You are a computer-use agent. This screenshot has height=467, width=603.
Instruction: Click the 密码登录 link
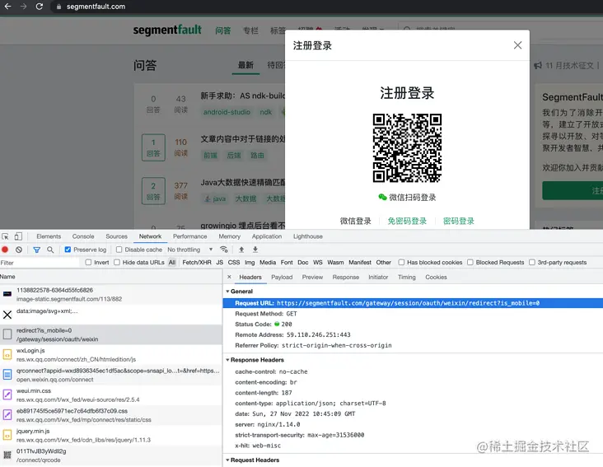[x=458, y=221]
